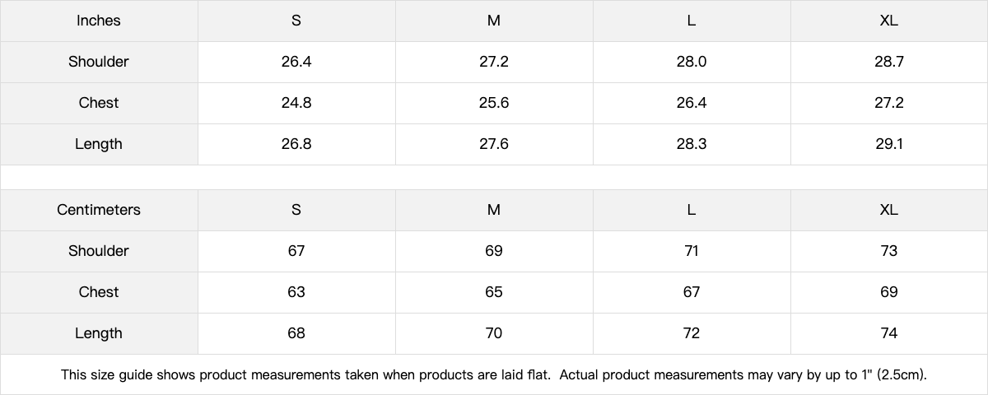Click the 26.4 shoulder value for size S

[x=296, y=62]
